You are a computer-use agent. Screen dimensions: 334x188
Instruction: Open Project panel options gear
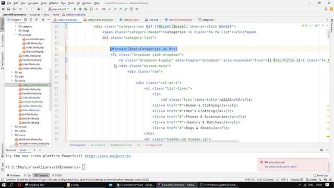43,20
